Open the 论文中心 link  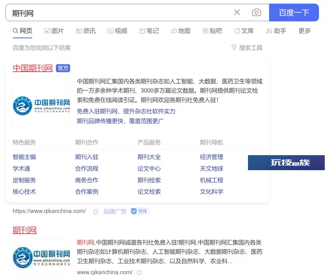(149, 169)
